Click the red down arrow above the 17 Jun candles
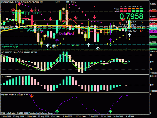 click(x=94, y=17)
